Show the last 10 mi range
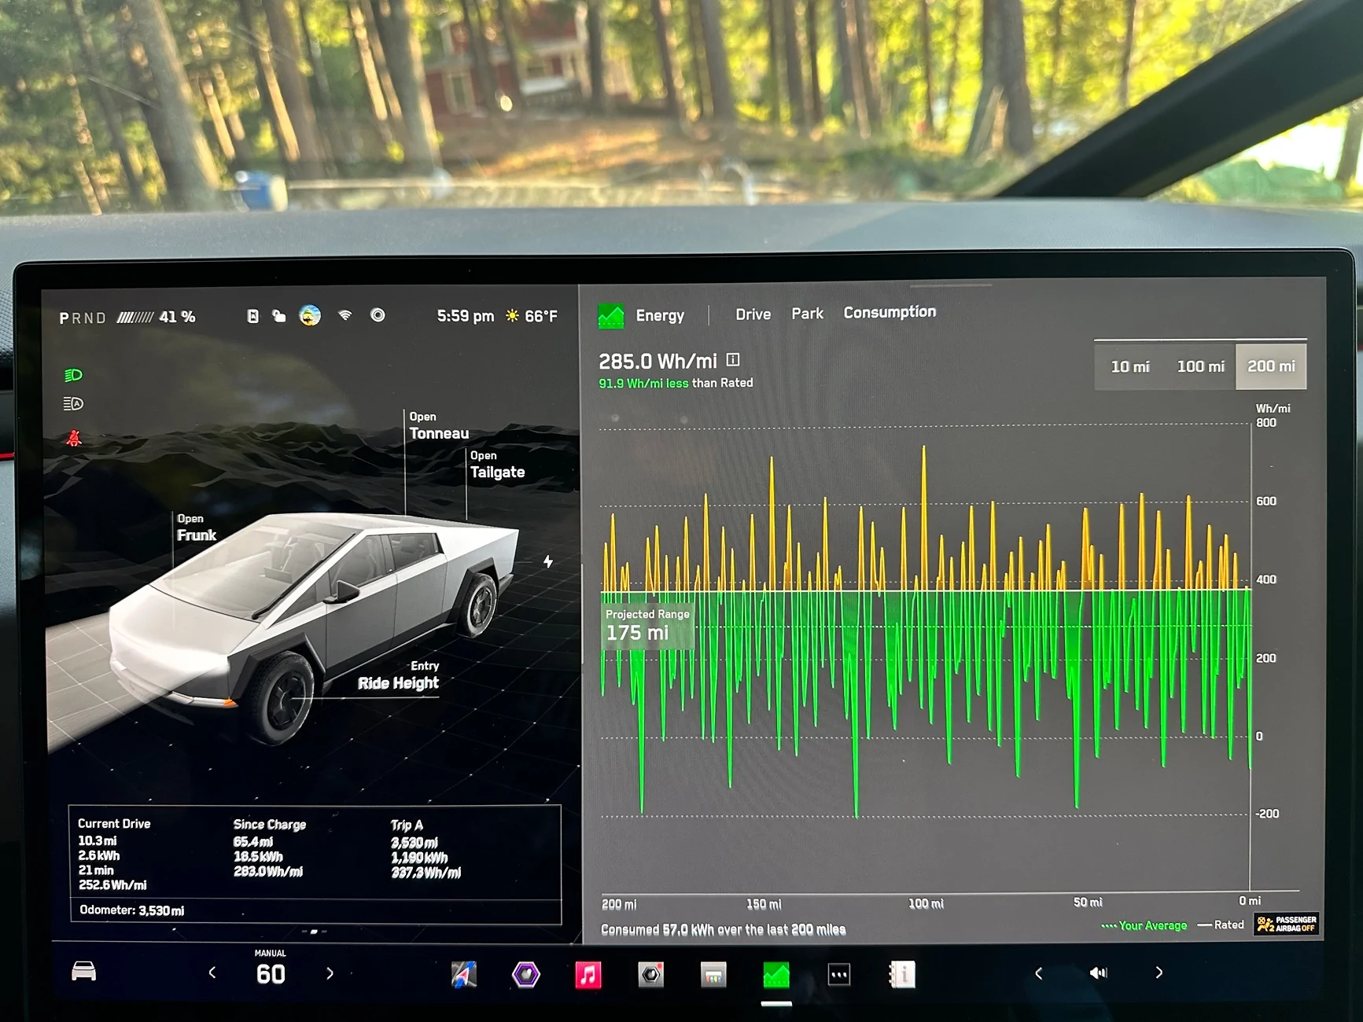The height and width of the screenshot is (1022, 1363). pos(1129,366)
